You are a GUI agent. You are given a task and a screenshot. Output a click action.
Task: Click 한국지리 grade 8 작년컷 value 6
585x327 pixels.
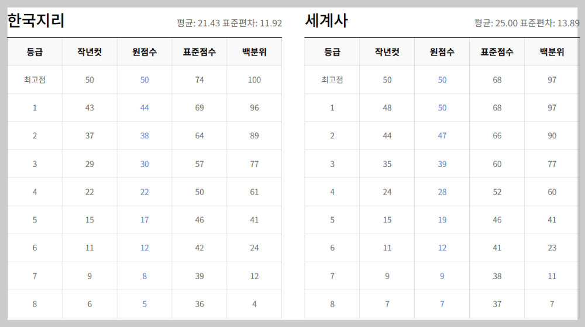tap(90, 304)
